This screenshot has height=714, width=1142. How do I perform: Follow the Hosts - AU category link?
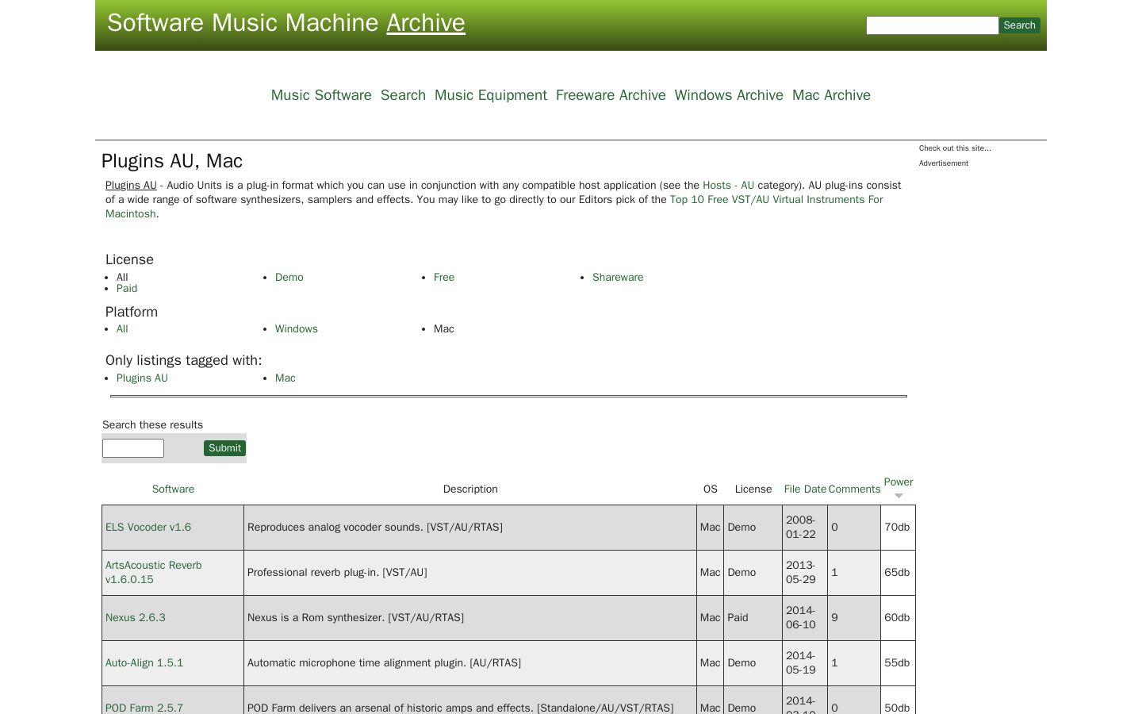point(728,186)
